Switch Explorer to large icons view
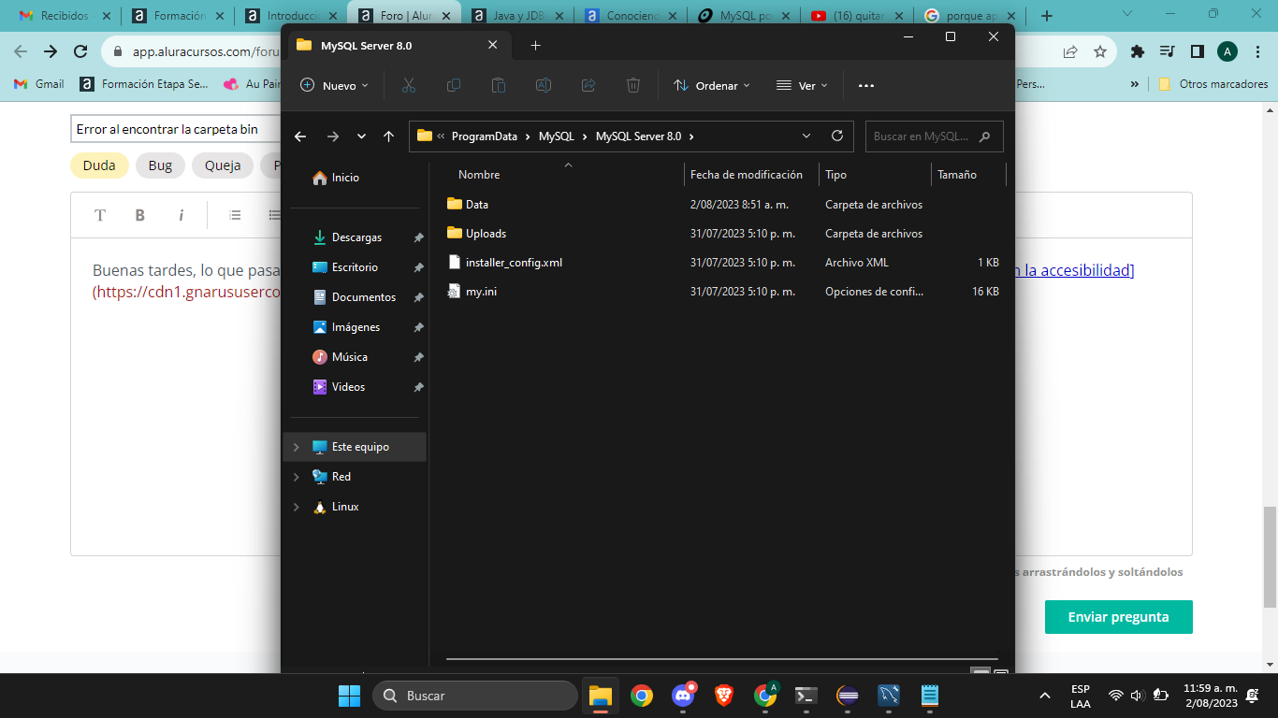This screenshot has width=1278, height=718. coord(1001,673)
